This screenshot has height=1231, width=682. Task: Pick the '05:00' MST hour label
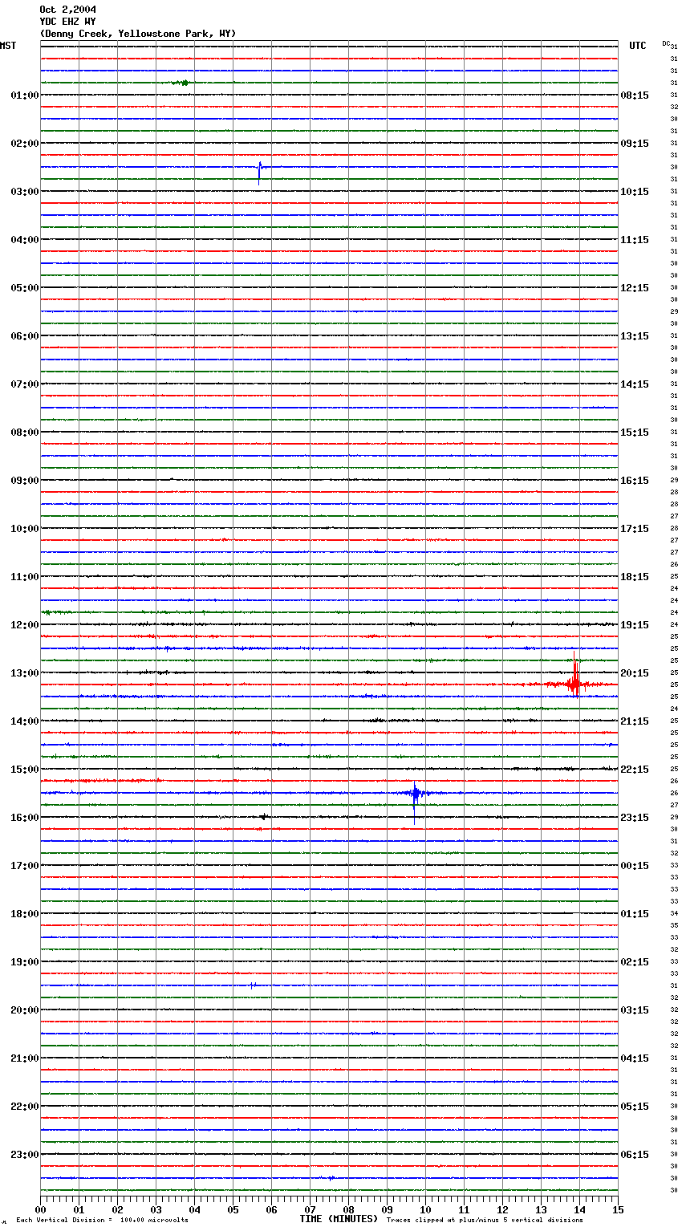click(24, 288)
